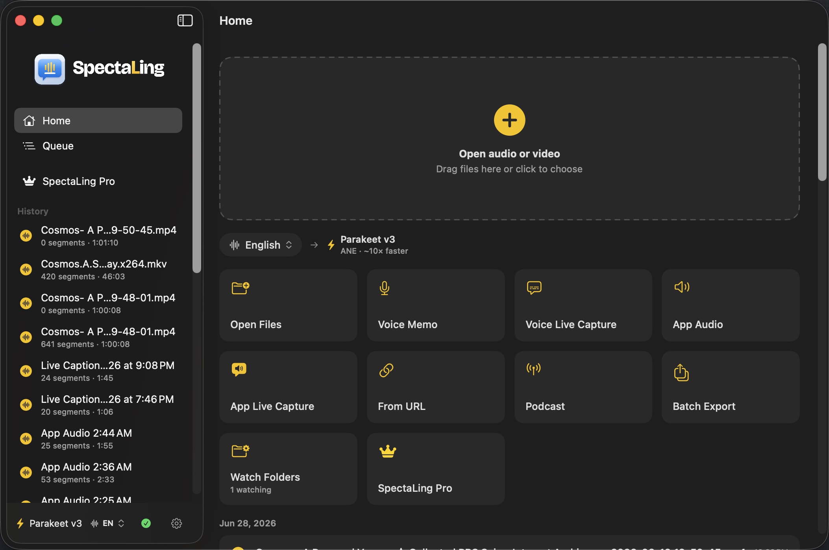Screen dimensions: 829x550
Task: Open settings via the gear icon
Action: pos(176,523)
